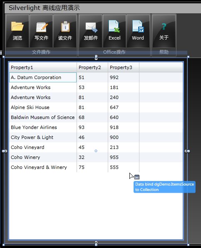The height and width of the screenshot is (248, 201).
Task: Select the Coho Vineyard & Winery row
Action: pyautogui.click(x=96, y=167)
